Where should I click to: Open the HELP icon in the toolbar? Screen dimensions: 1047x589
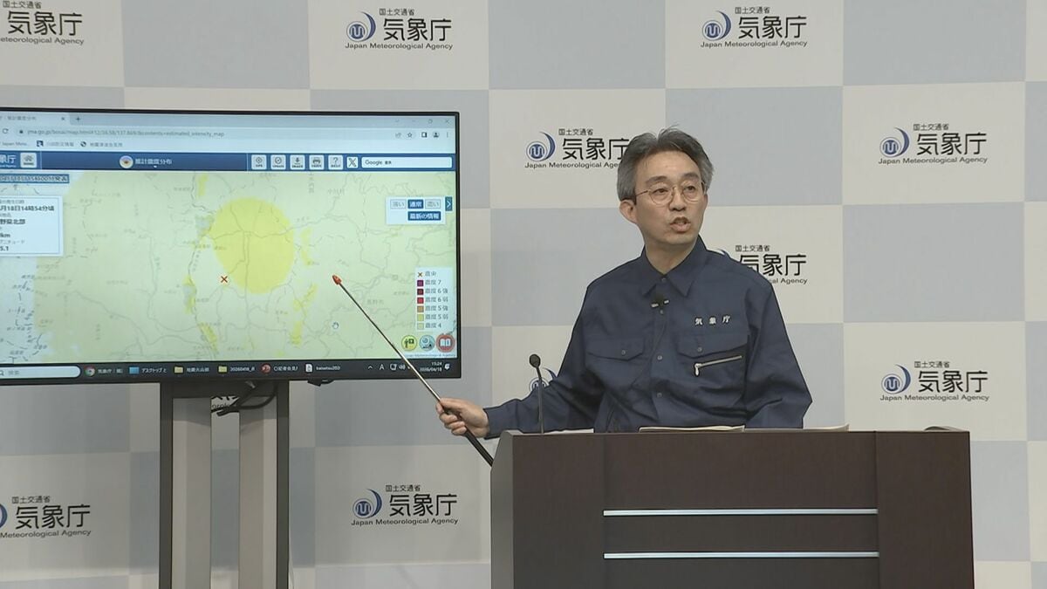tap(336, 162)
